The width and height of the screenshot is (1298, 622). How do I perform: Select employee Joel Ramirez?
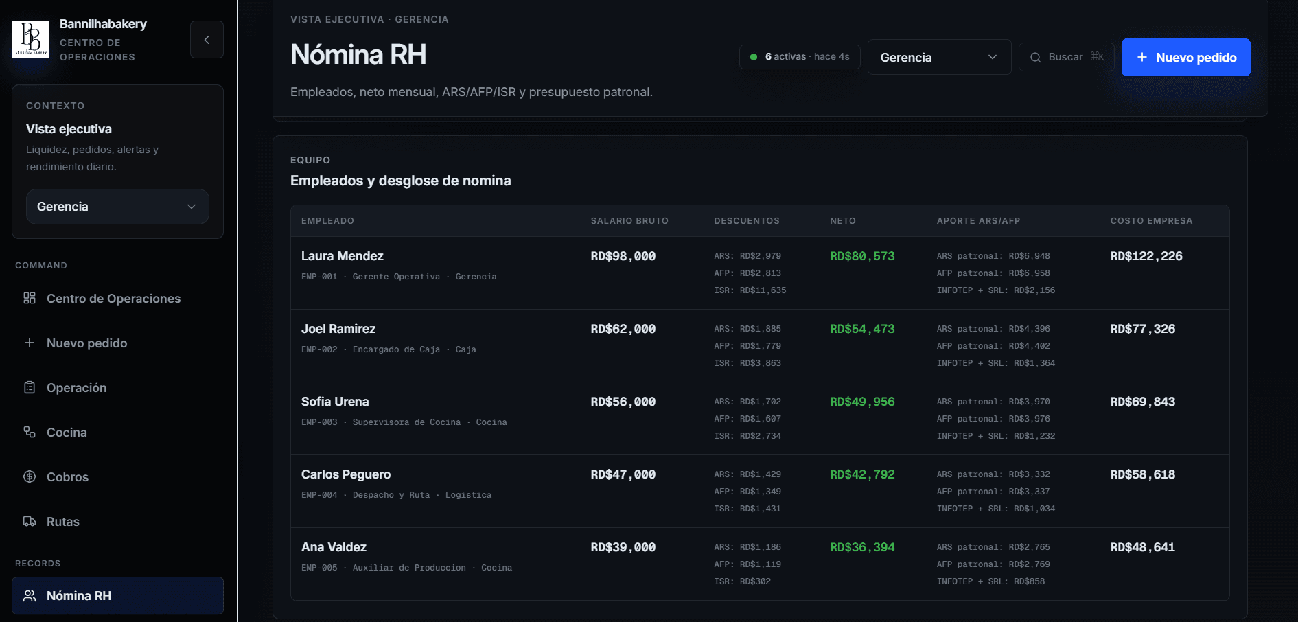338,329
